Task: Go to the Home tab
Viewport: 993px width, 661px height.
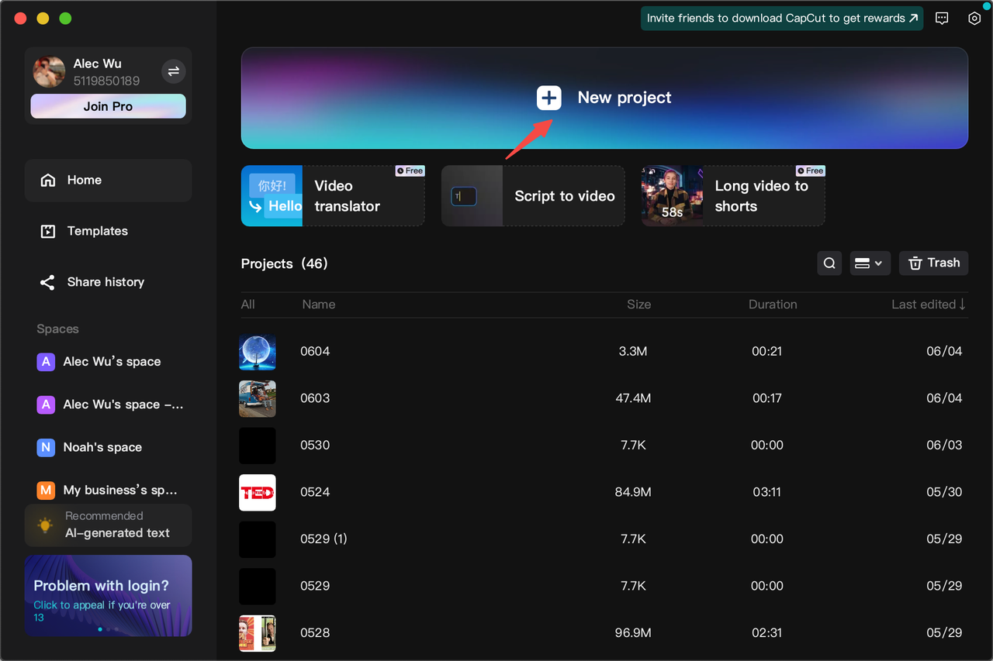Action: (108, 181)
